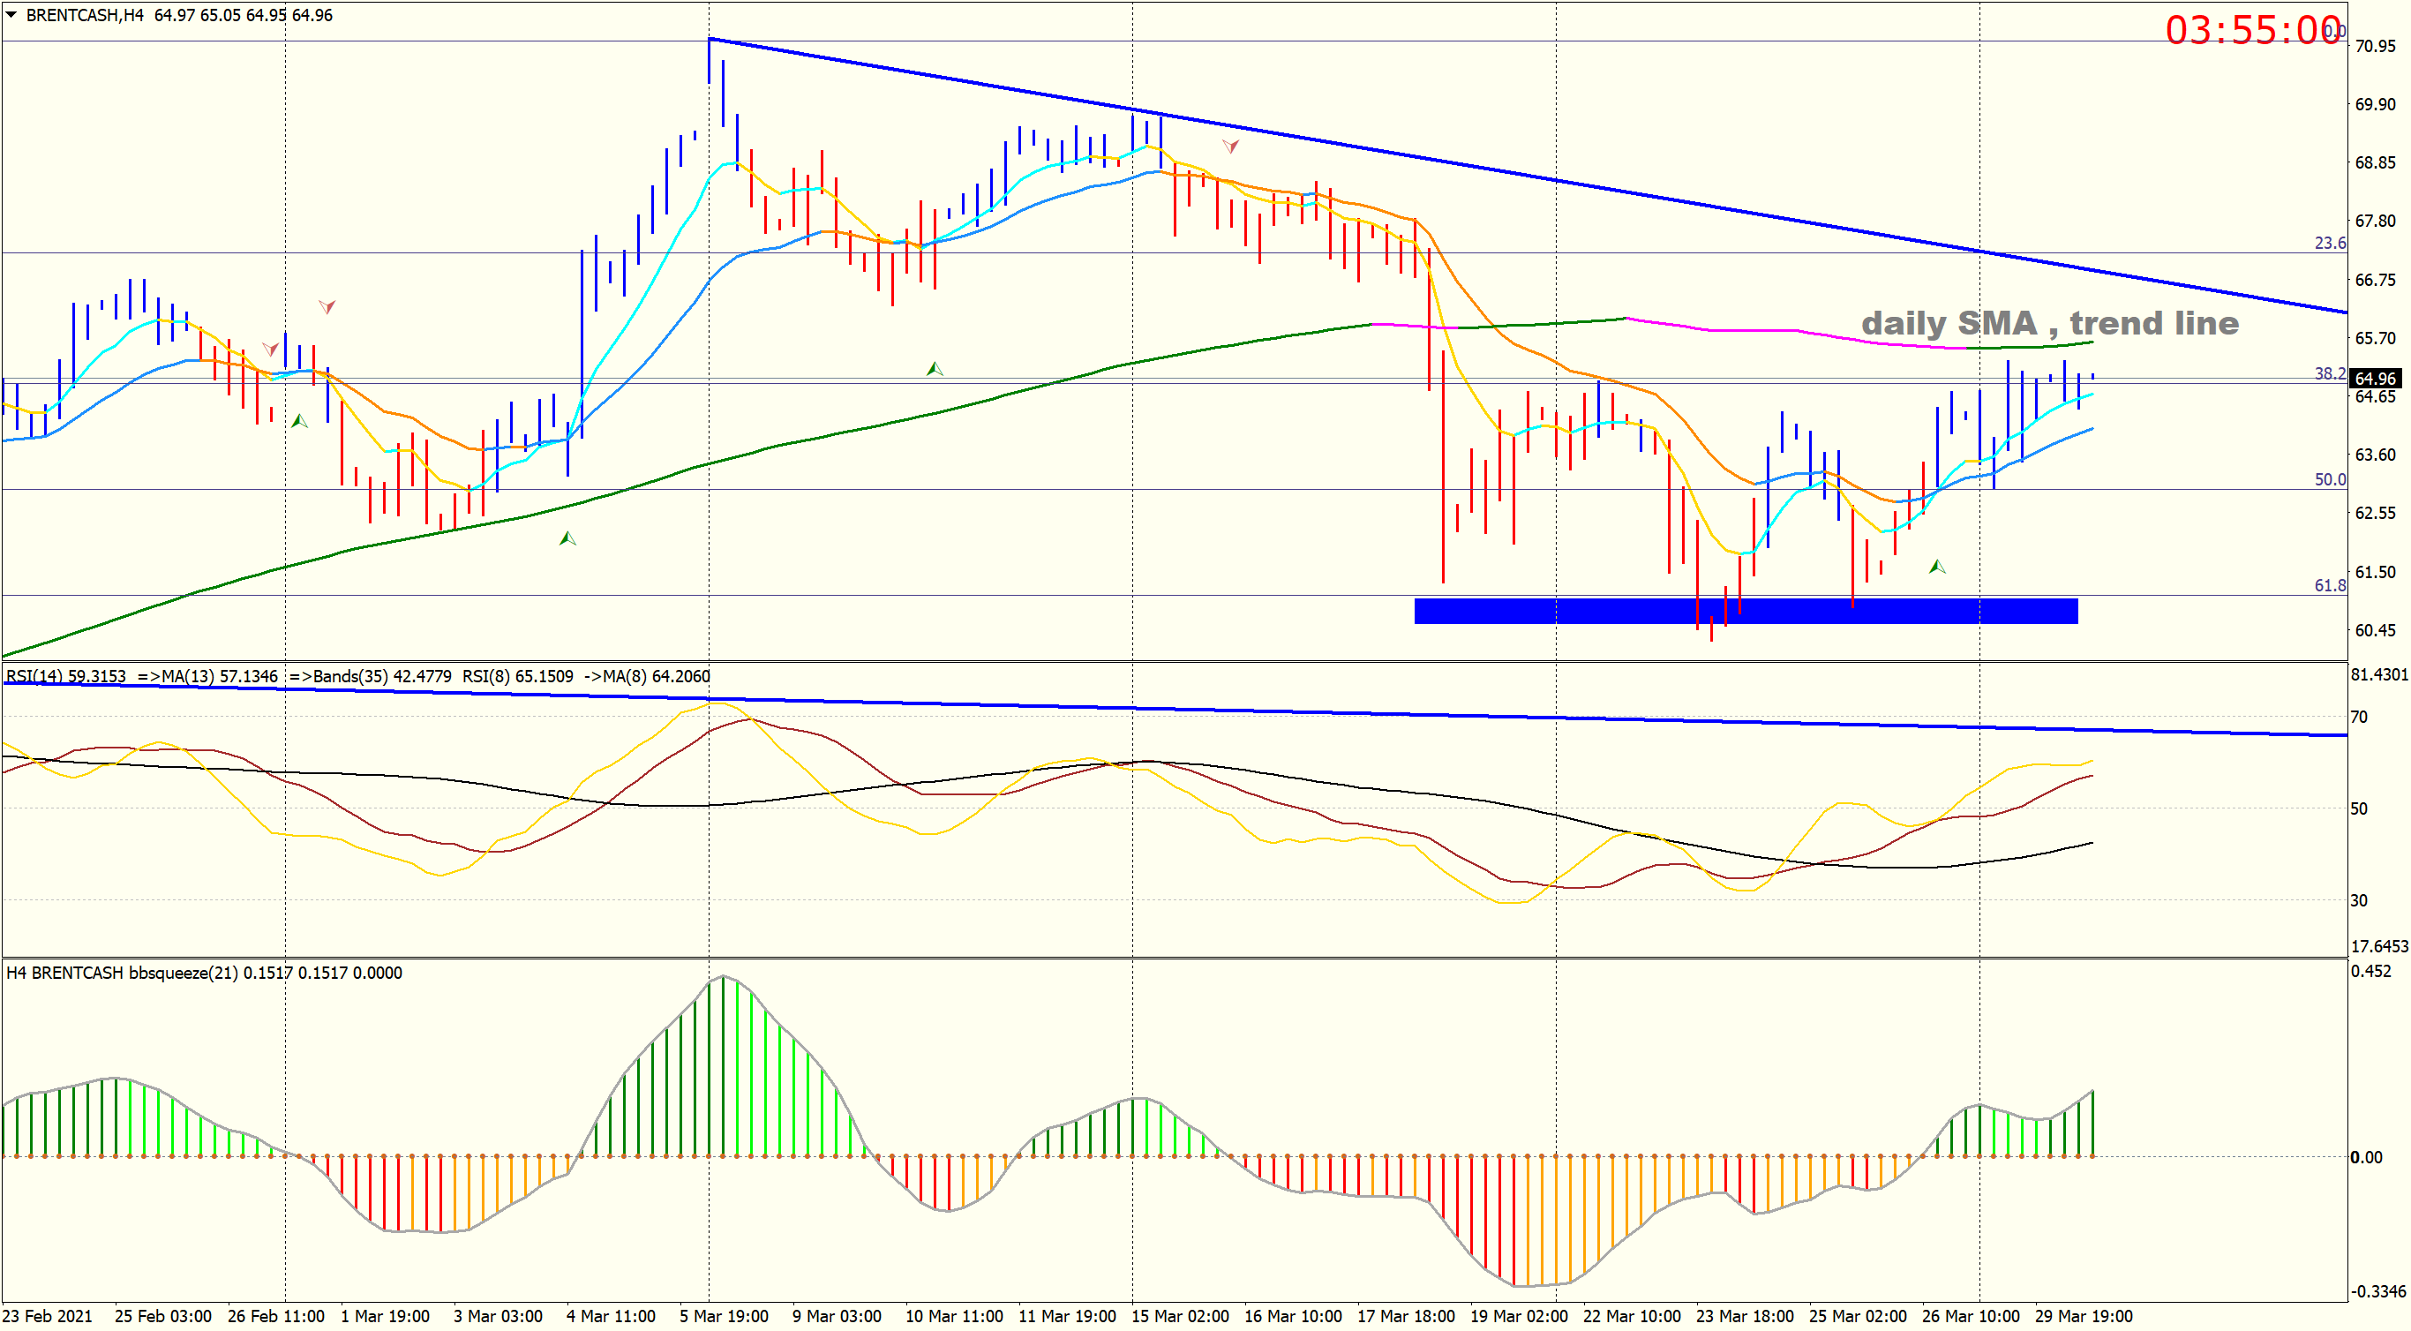Click the green up arrow near 10 Mar
The width and height of the screenshot is (2411, 1331).
(934, 369)
